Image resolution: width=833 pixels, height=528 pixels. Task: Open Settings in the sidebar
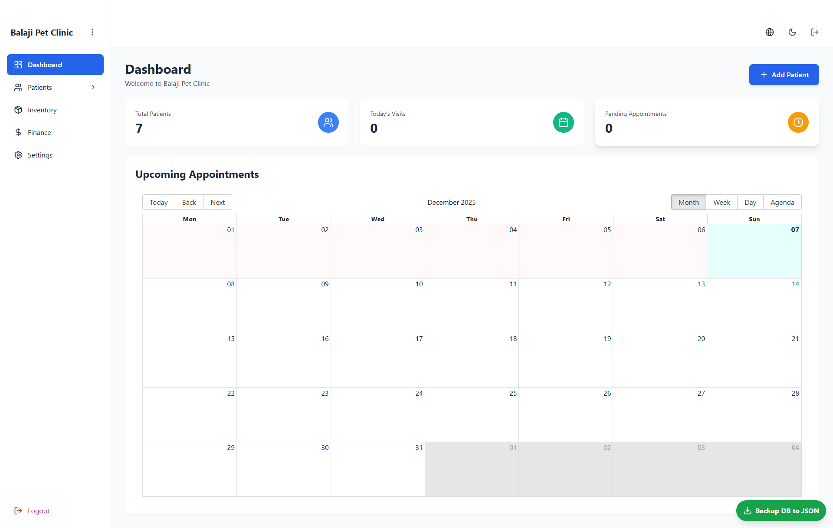[40, 155]
